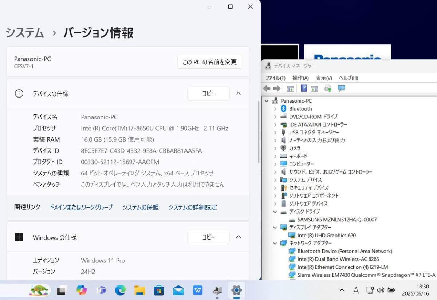
Task: Expand the Bluetooth device category
Action: coord(275,108)
